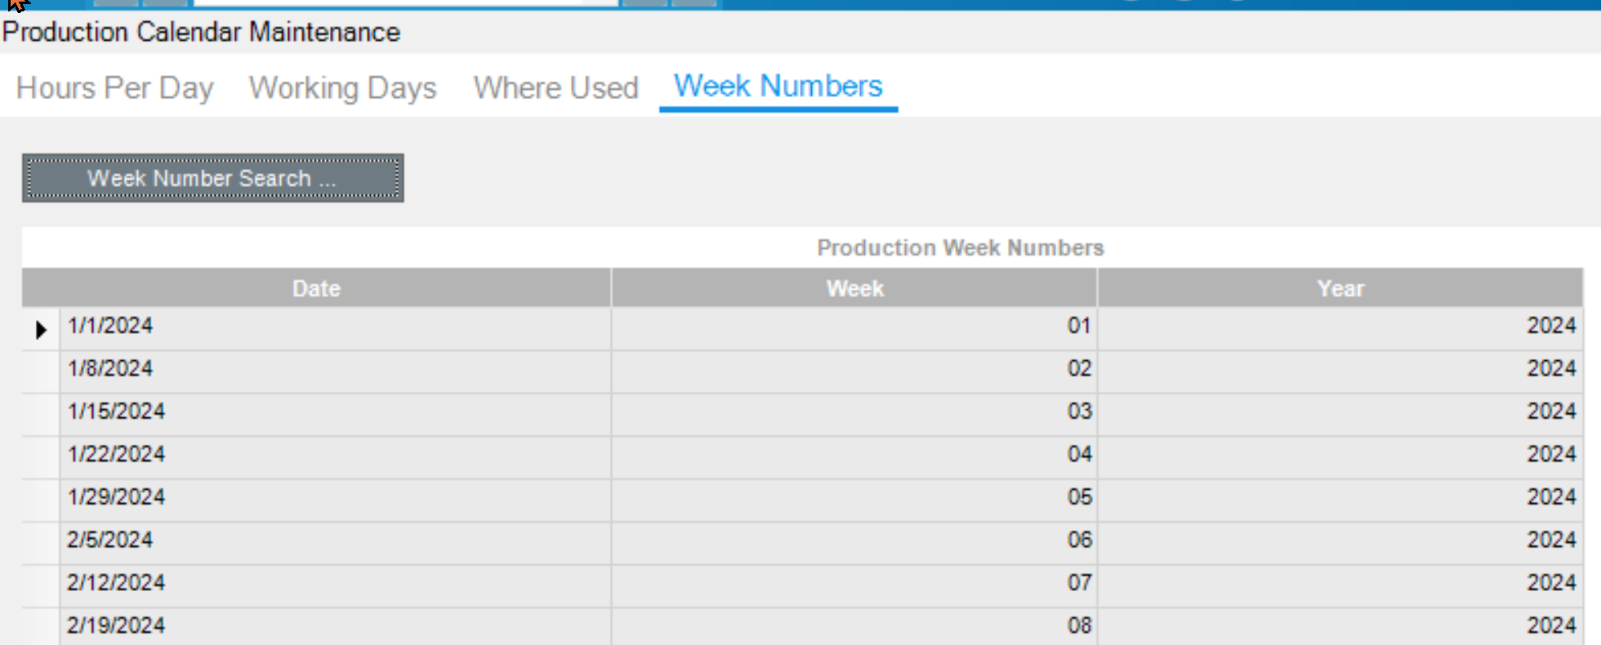Click week cell 02
This screenshot has width=1601, height=645.
tap(854, 372)
